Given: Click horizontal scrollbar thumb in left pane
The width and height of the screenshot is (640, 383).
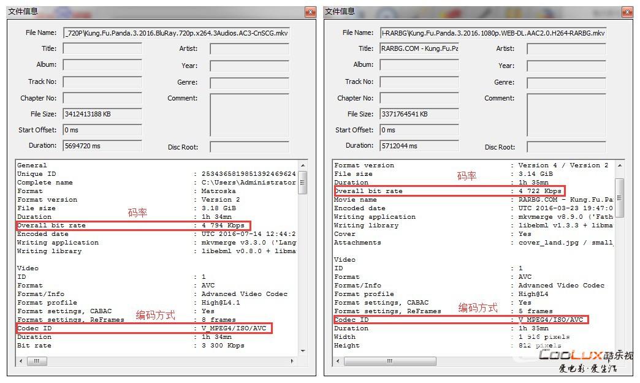Looking at the screenshot, I should click(37, 362).
